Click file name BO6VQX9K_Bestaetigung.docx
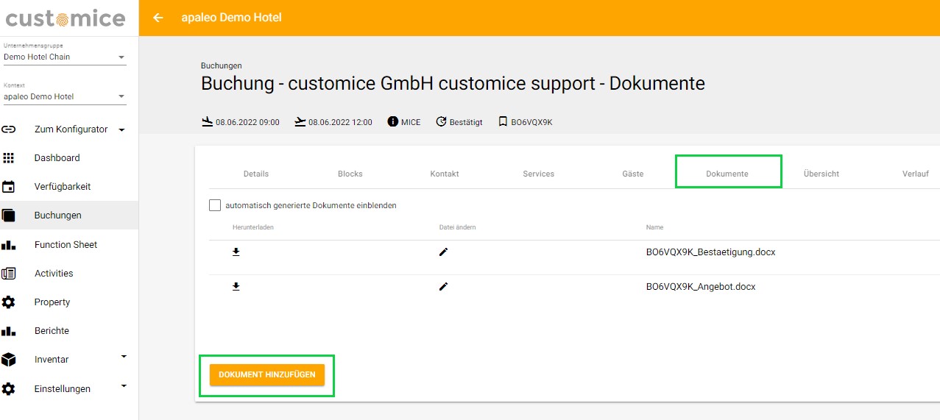 click(x=711, y=252)
